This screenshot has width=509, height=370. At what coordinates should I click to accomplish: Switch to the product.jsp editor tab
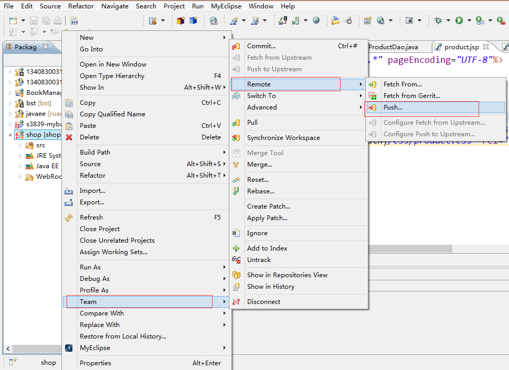coord(461,47)
